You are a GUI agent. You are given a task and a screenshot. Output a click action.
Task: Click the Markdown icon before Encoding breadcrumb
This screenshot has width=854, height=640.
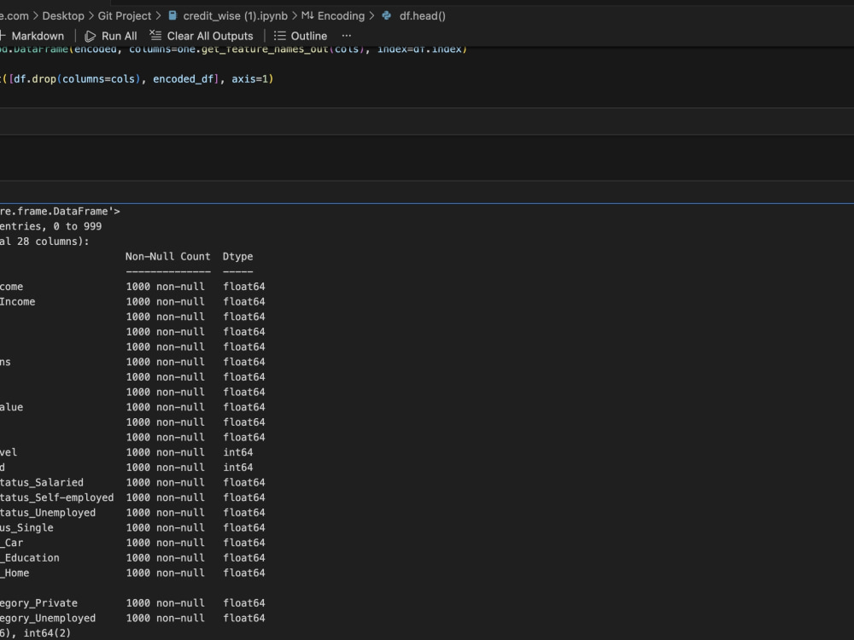[307, 15]
